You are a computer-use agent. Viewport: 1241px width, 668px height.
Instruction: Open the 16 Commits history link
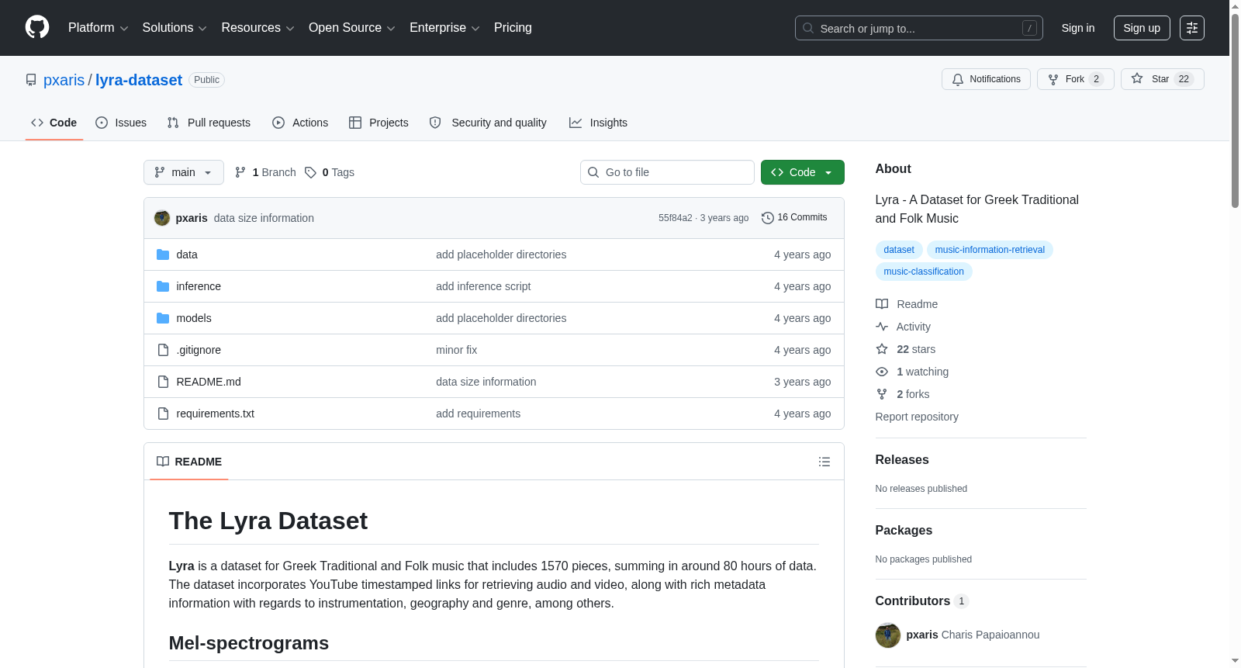[794, 218]
